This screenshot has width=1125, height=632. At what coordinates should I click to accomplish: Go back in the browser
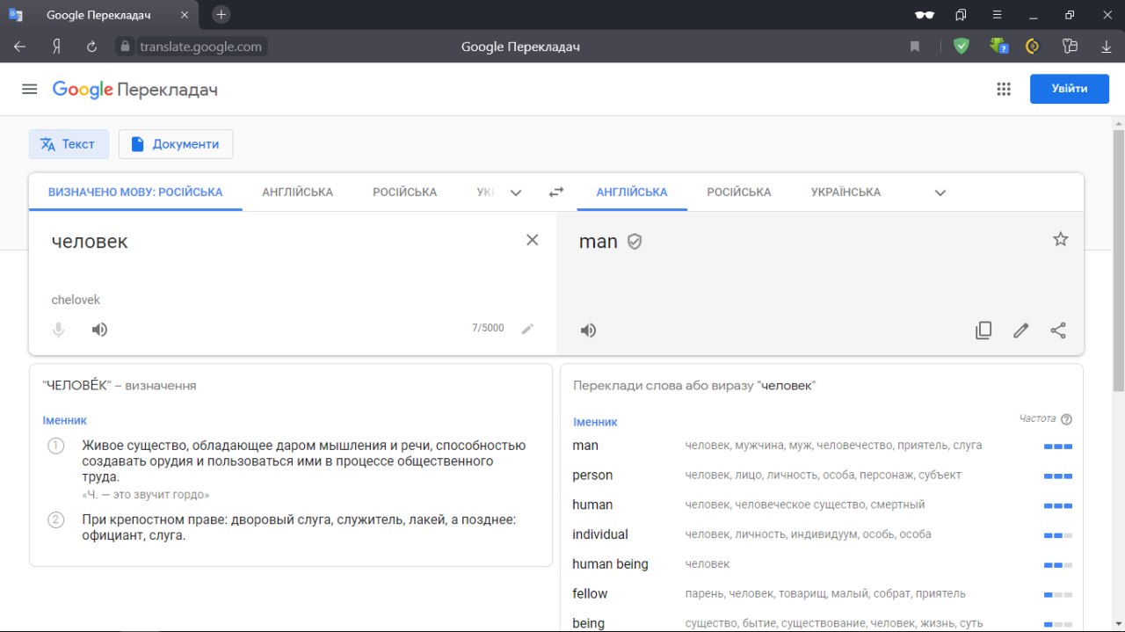coord(20,47)
